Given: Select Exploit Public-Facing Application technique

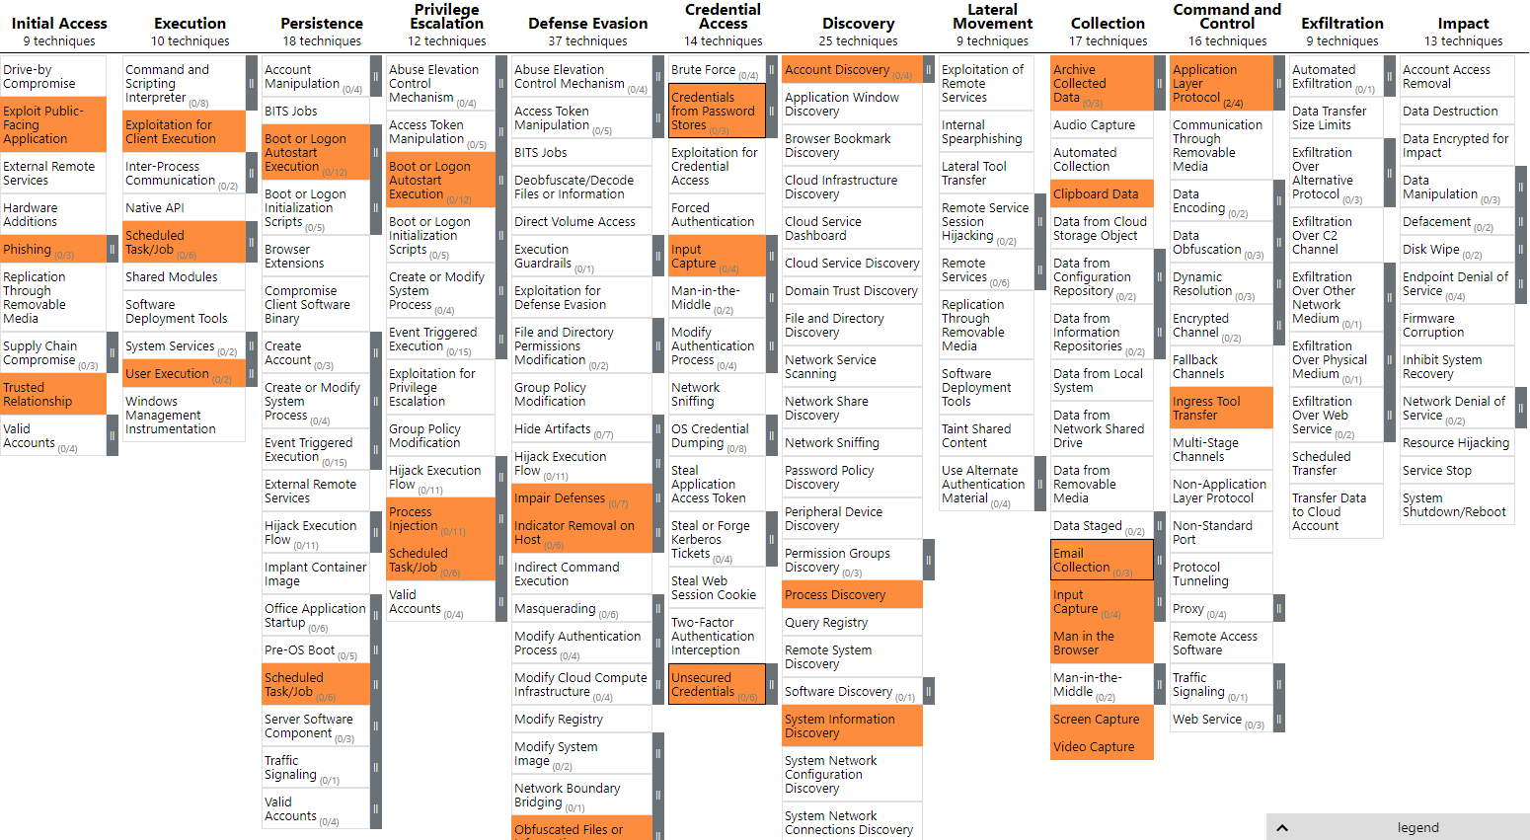Looking at the screenshot, I should [53, 124].
